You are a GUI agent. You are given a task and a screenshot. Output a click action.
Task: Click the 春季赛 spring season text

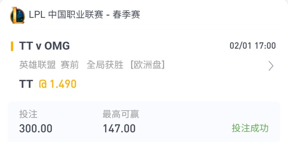[x=126, y=15]
